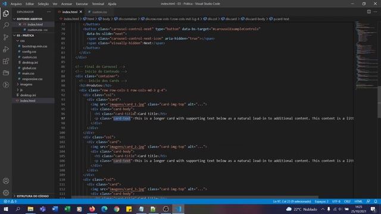
Task: Open File Explorer from taskbar
Action: coord(30,209)
